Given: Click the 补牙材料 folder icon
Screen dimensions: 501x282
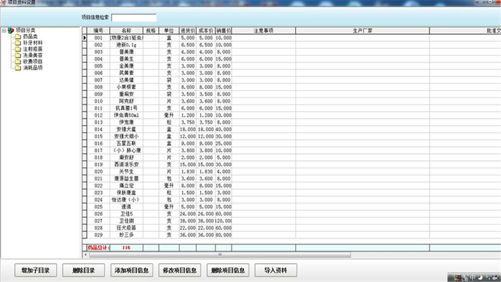Looking at the screenshot, I should [18, 43].
